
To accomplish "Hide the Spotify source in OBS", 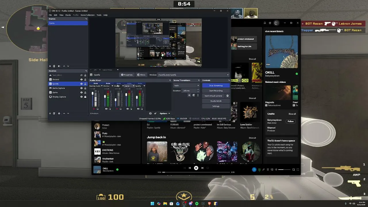I will (81, 84).
